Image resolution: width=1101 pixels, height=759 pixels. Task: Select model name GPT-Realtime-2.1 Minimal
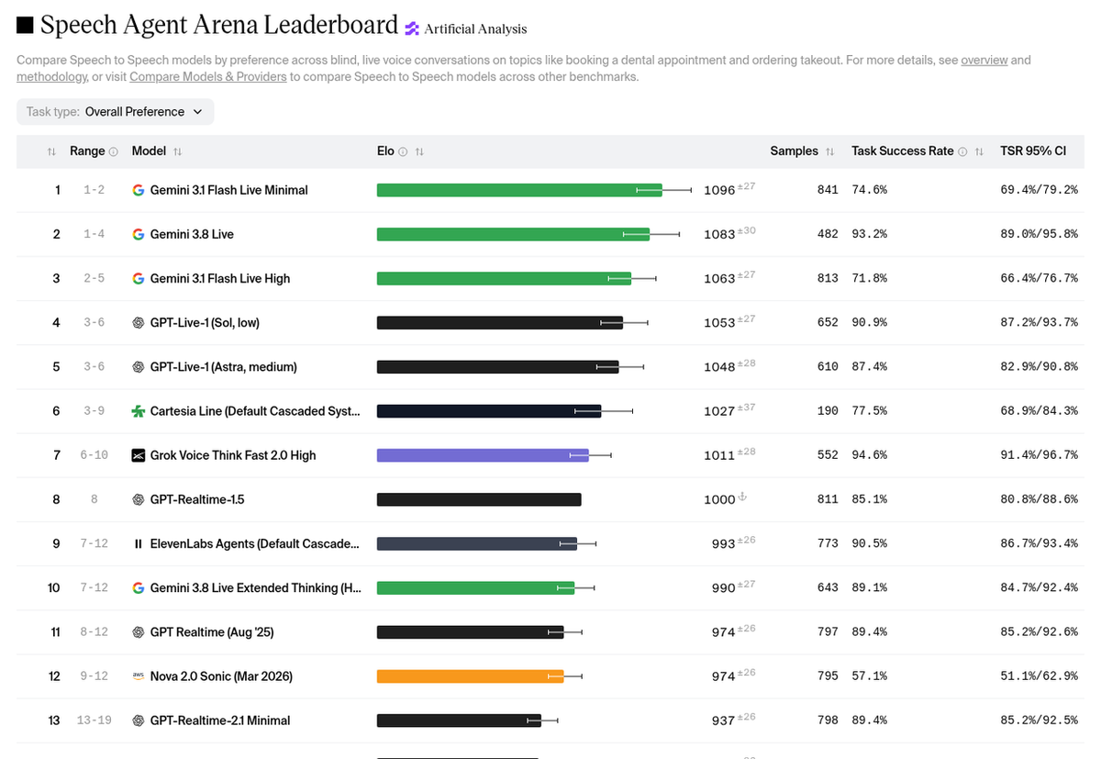coord(220,720)
